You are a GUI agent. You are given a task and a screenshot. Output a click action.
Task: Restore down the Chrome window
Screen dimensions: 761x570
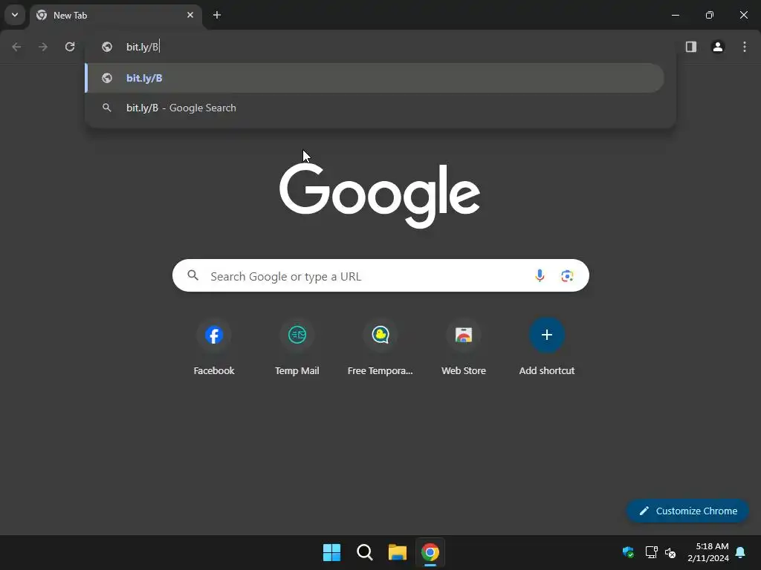[710, 15]
